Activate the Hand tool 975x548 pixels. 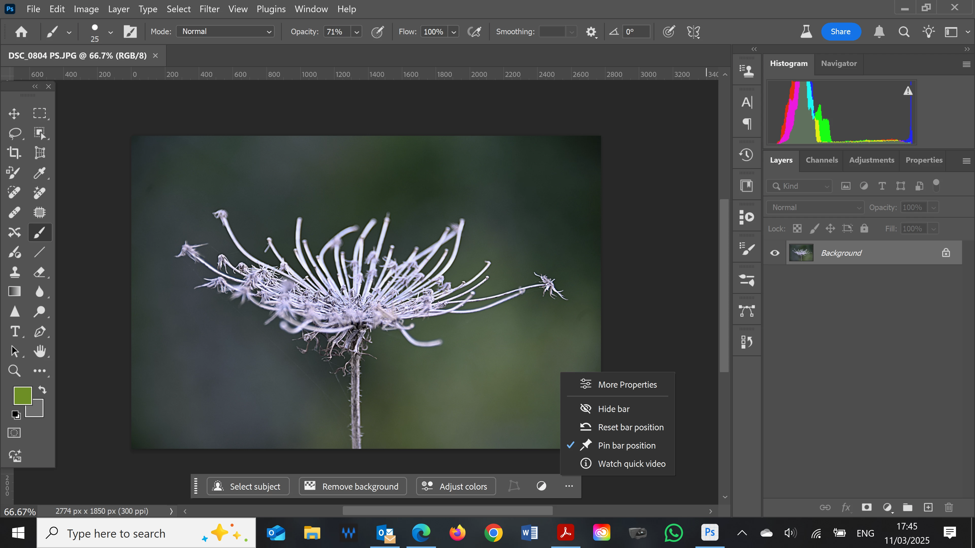point(39,351)
